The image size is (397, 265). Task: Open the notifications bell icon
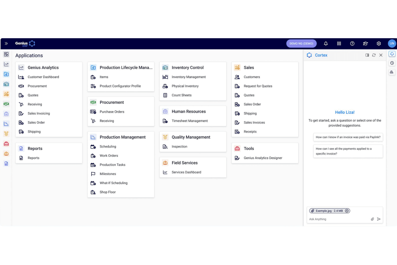326,43
